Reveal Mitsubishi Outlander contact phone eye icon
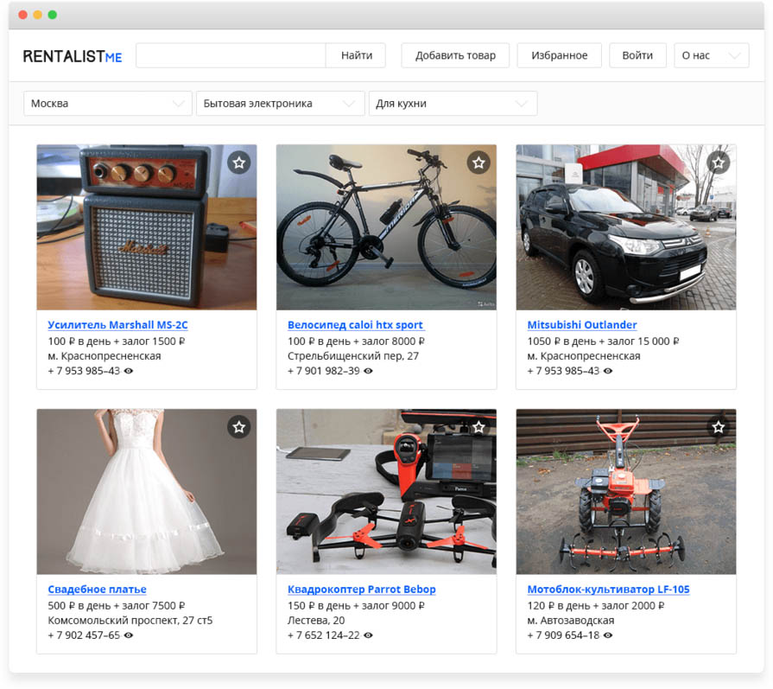The image size is (773, 689). coord(608,371)
